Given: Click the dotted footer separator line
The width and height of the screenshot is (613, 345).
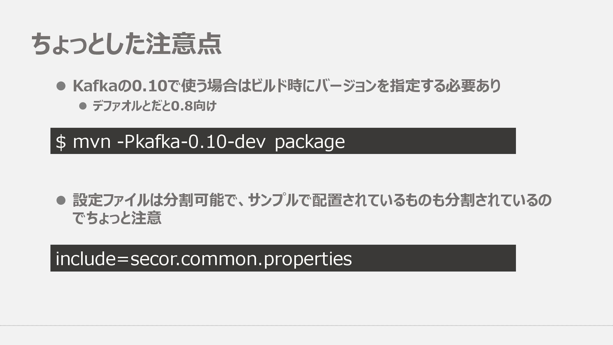Looking at the screenshot, I should point(306,326).
